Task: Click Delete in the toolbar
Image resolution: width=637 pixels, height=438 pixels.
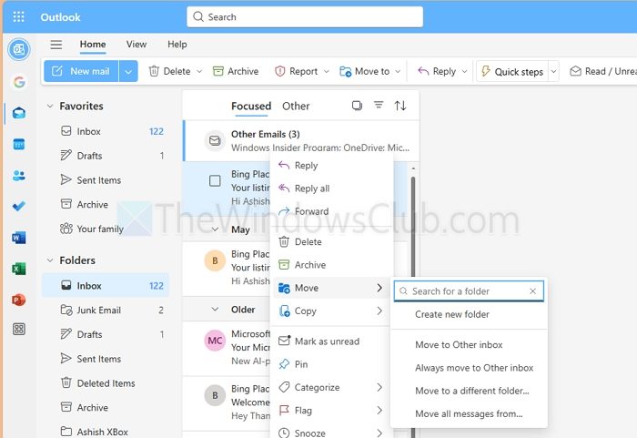Action: (x=170, y=72)
